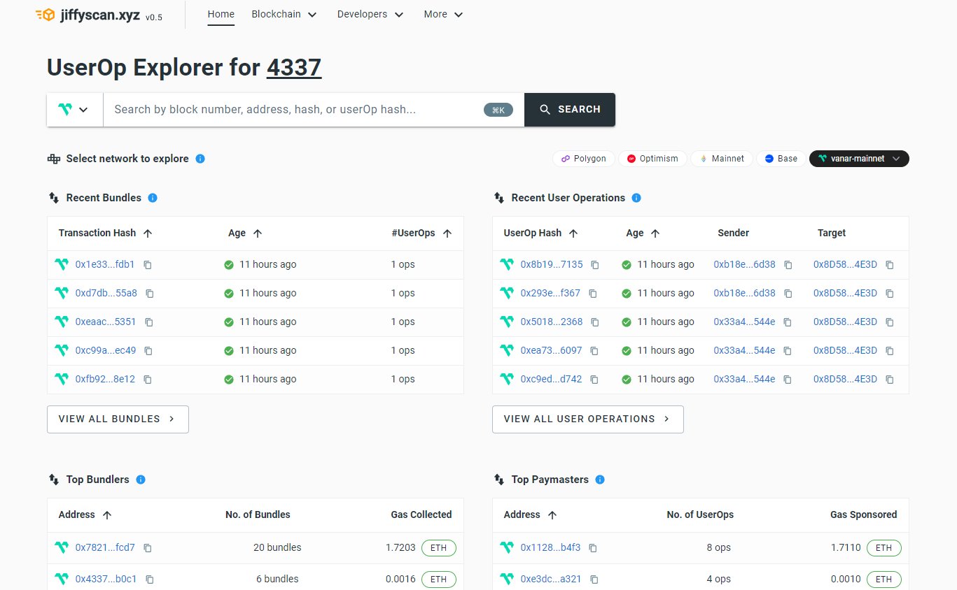957x590 pixels.
Task: Open network selector beside search box
Action: point(75,110)
